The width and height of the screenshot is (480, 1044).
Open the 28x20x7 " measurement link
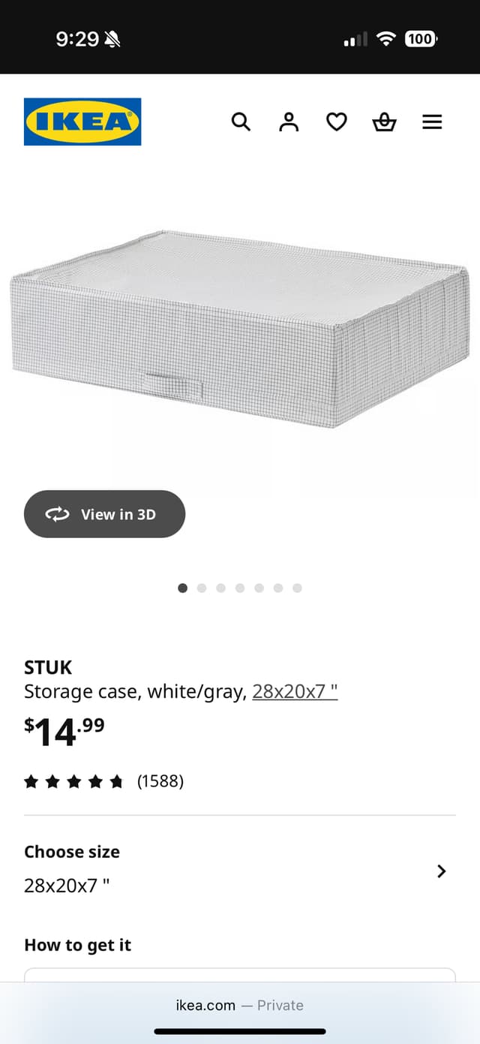(295, 691)
